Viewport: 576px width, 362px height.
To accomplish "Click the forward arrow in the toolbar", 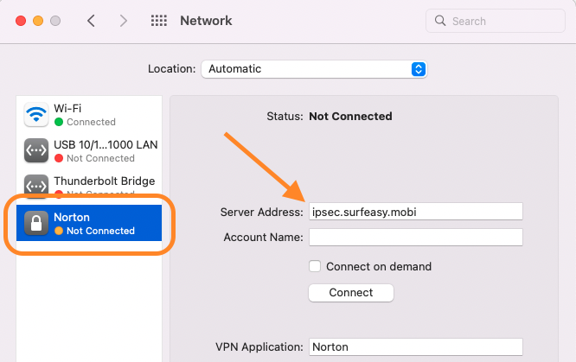I will (124, 21).
